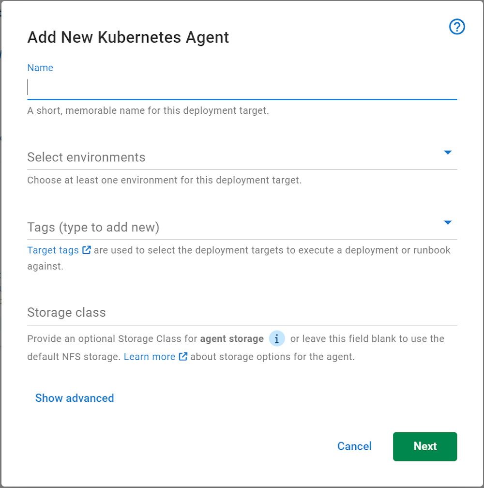This screenshot has height=488, width=484.
Task: Open the Target tags documentation link
Action: (52, 250)
